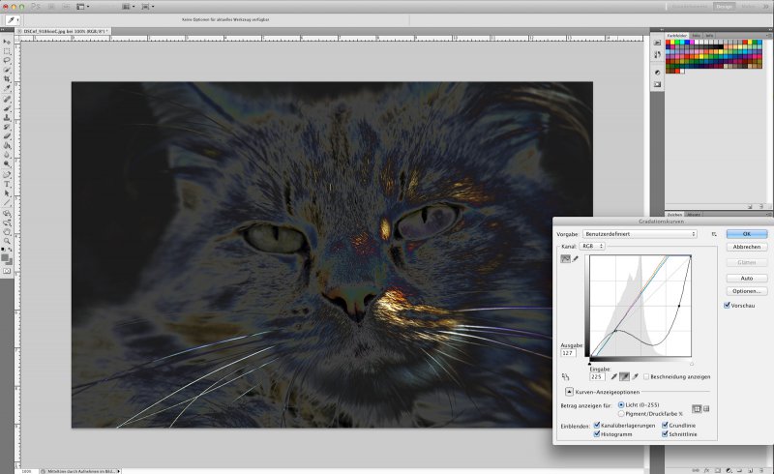Click the Auto button in Curves
Screen dimensions: 774x474
point(747,279)
